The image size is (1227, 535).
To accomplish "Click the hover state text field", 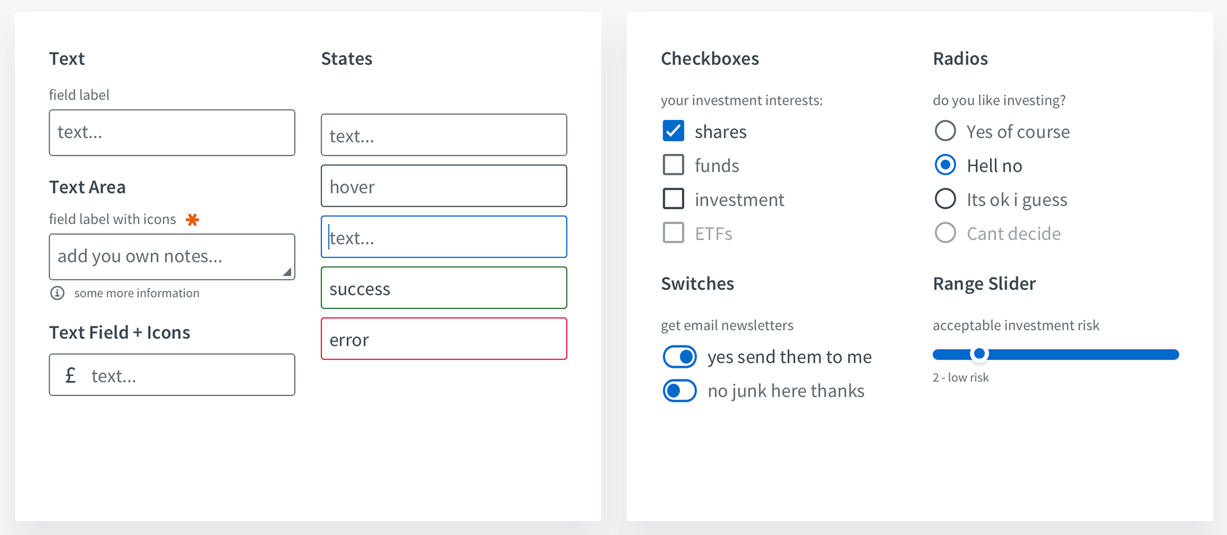I will click(444, 186).
